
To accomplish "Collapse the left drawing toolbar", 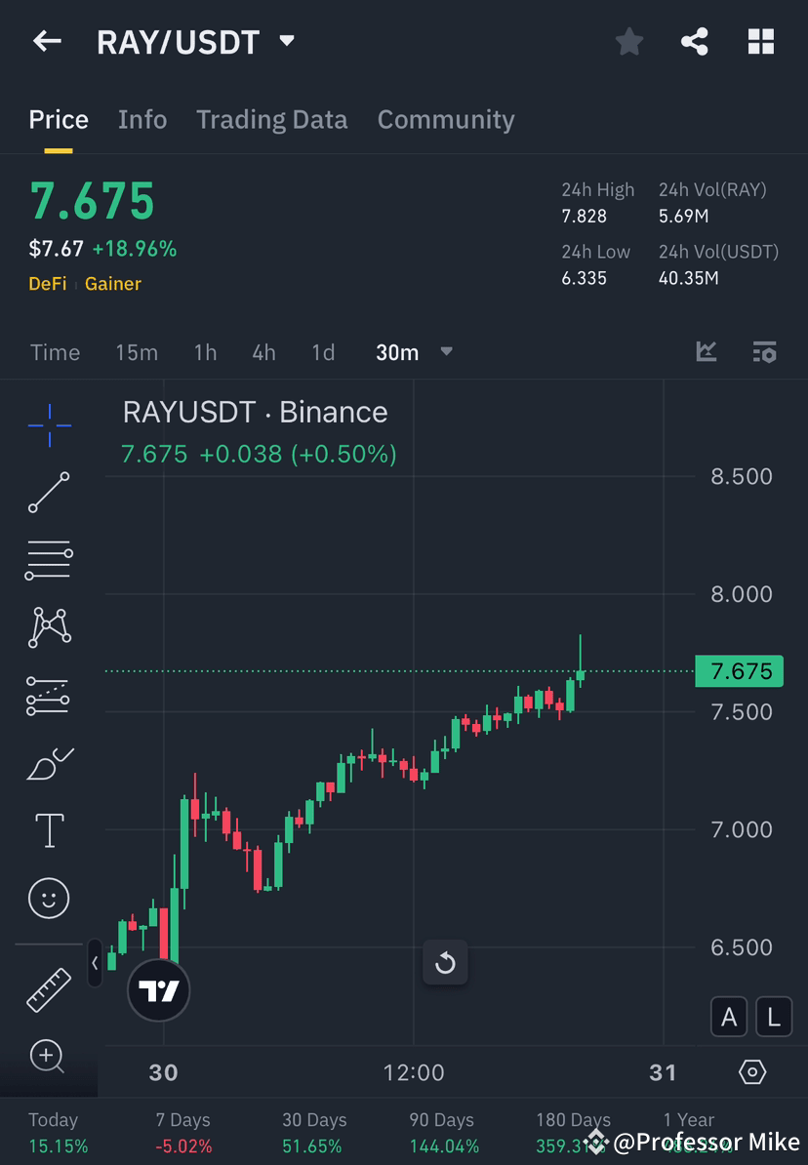I will (x=94, y=963).
